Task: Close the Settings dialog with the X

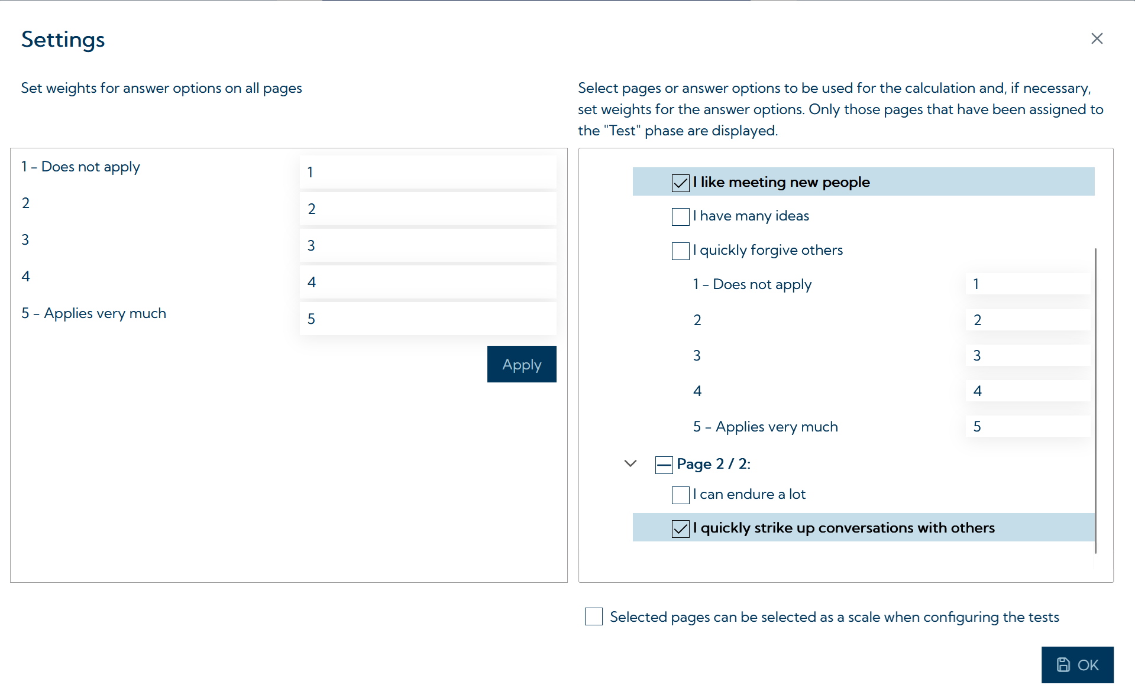Action: 1097,38
